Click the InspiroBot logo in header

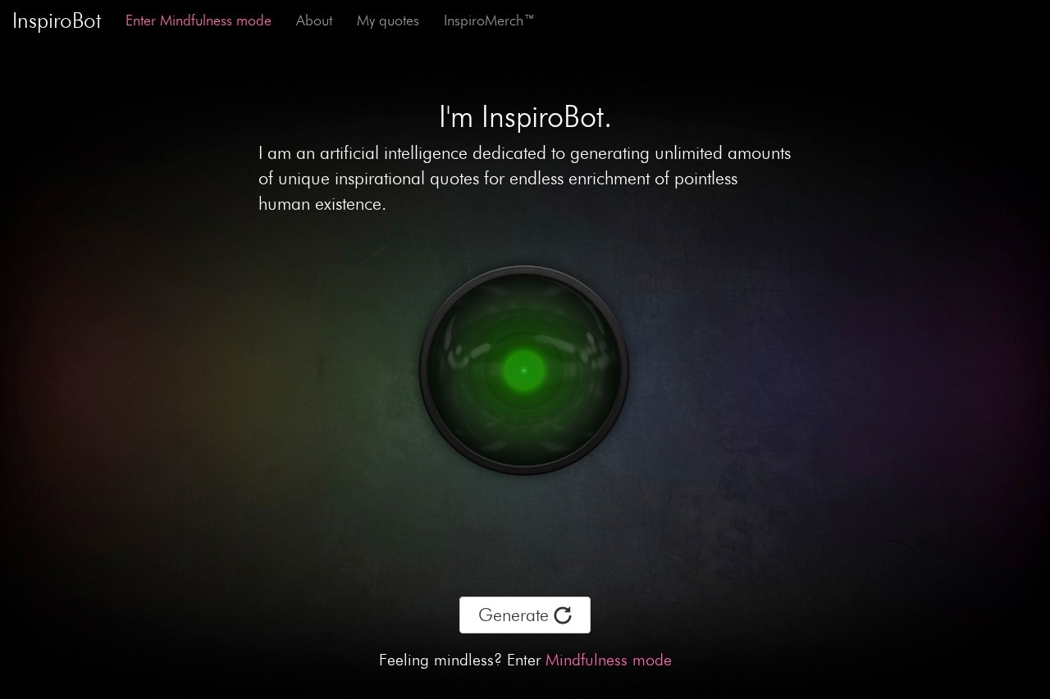(x=57, y=20)
